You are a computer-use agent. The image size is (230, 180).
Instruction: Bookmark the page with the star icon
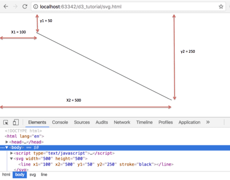point(221,7)
